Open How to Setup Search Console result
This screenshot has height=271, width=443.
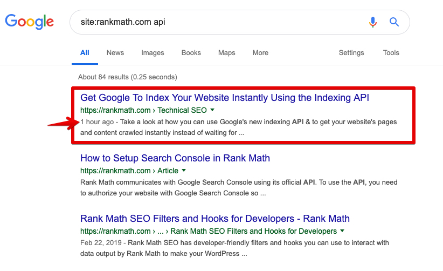(x=175, y=158)
